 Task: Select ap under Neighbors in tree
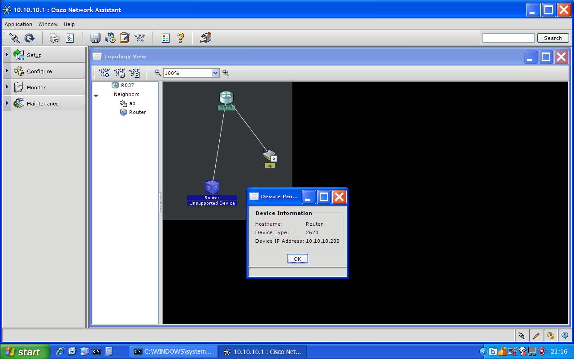[132, 103]
